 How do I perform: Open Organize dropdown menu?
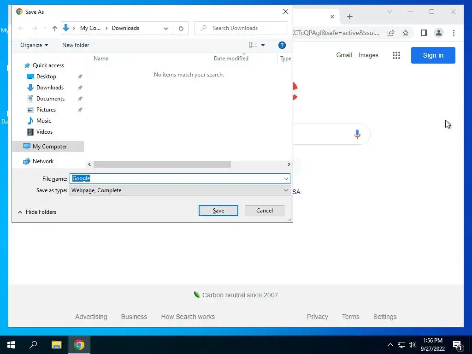pyautogui.click(x=34, y=45)
